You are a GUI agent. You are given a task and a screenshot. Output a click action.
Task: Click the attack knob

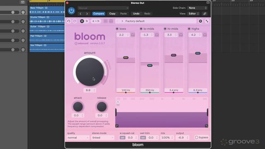point(78,107)
